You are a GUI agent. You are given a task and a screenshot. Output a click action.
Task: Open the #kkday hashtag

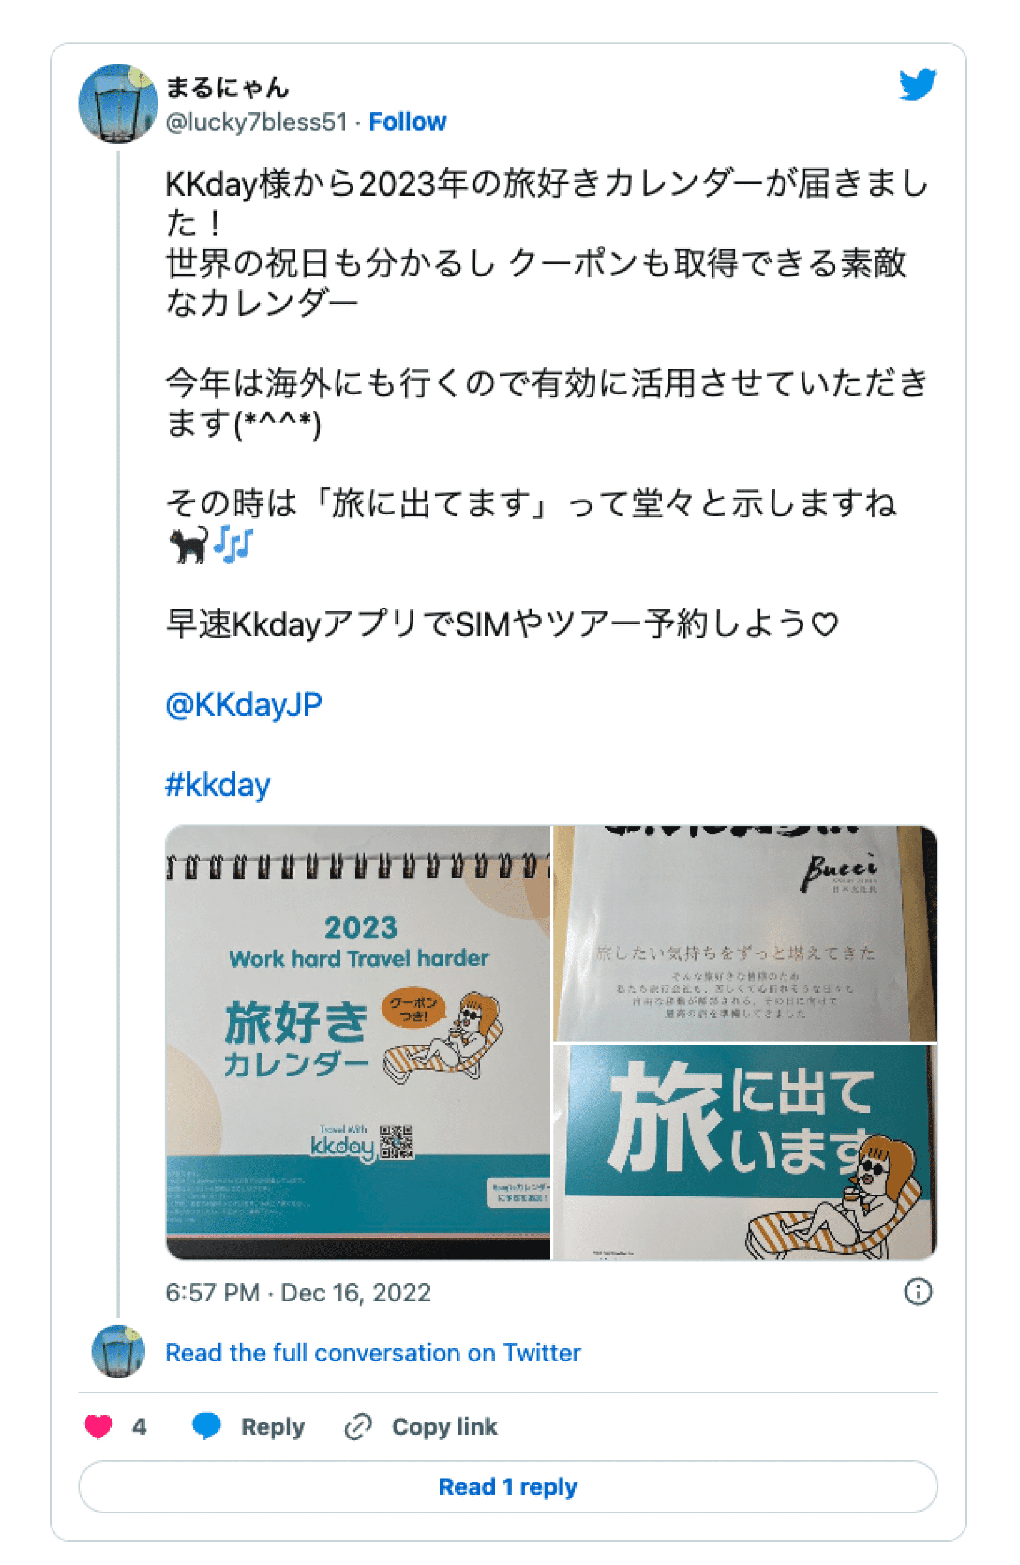point(218,785)
